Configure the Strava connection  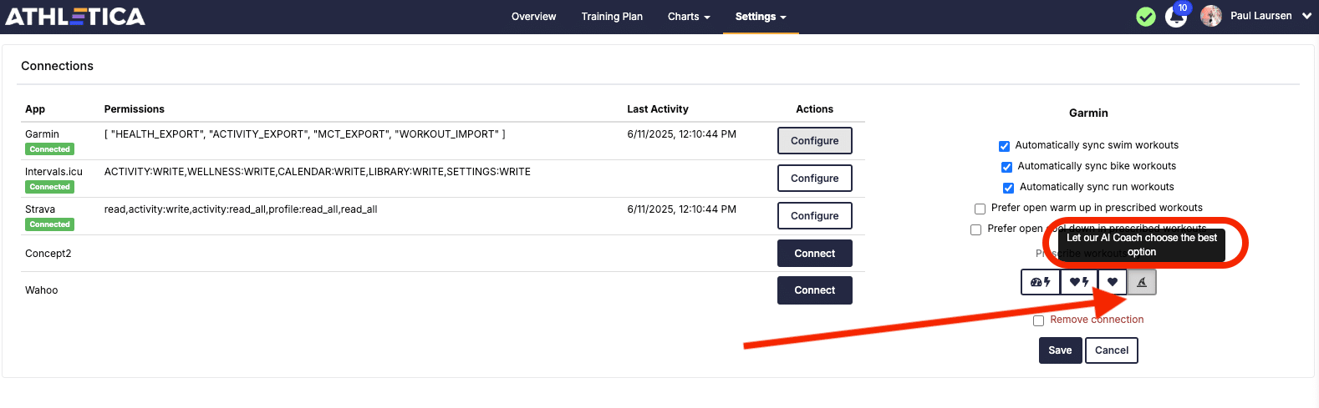point(814,216)
